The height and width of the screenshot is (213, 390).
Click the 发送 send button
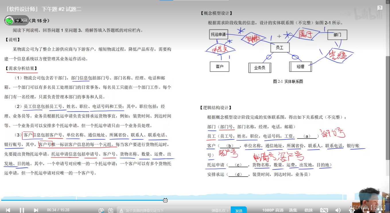[x=239, y=210]
